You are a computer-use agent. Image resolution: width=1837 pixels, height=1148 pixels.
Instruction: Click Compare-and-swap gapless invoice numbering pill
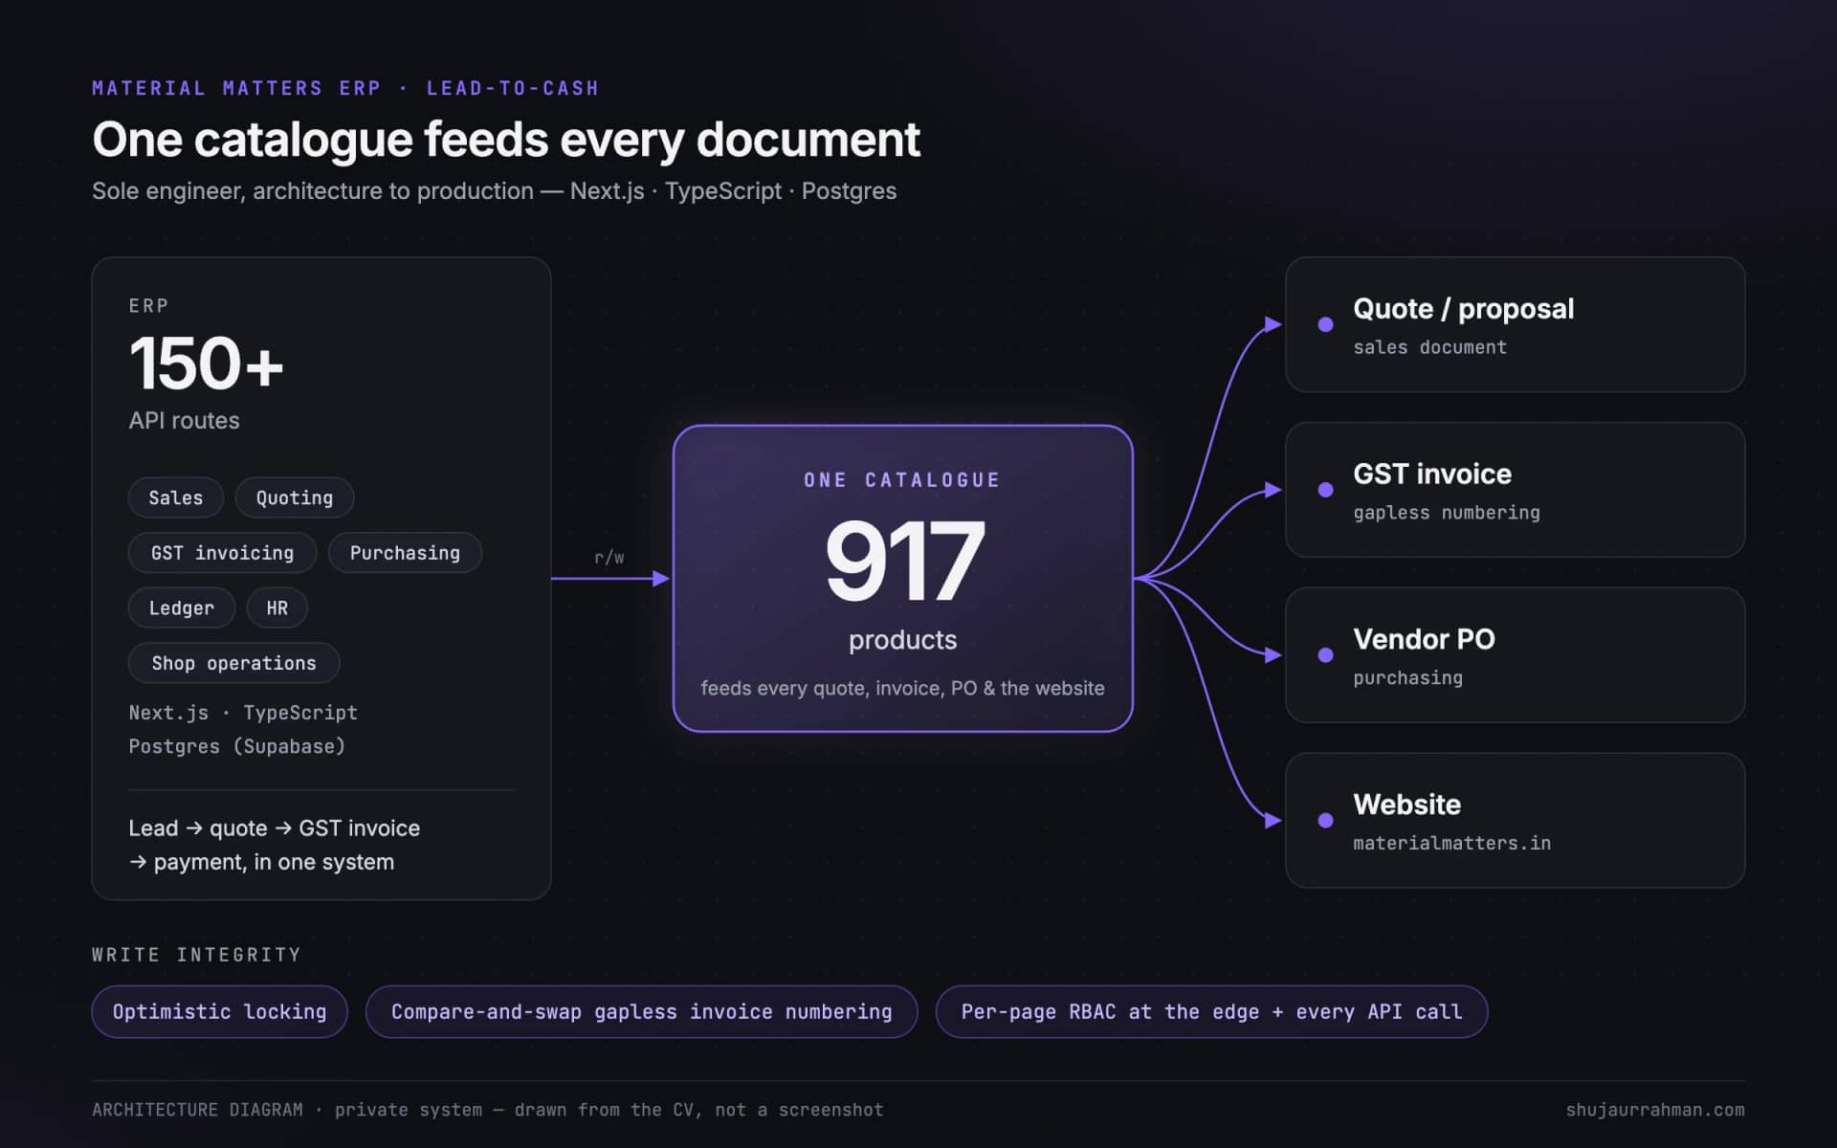coord(642,1011)
